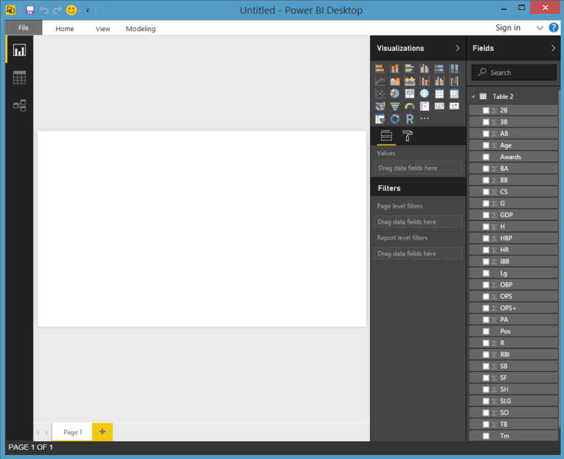Open the File menu

click(24, 28)
